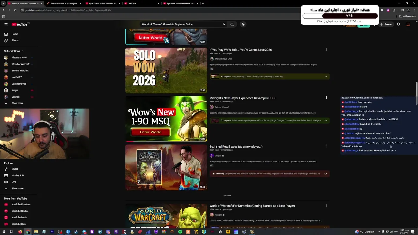Viewport: 418px width, 235px height.
Task: Close the Site unavailable tab
Action: pos(80,3)
